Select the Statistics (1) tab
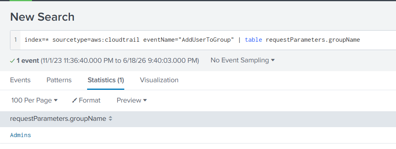396x149 pixels. tap(105, 80)
